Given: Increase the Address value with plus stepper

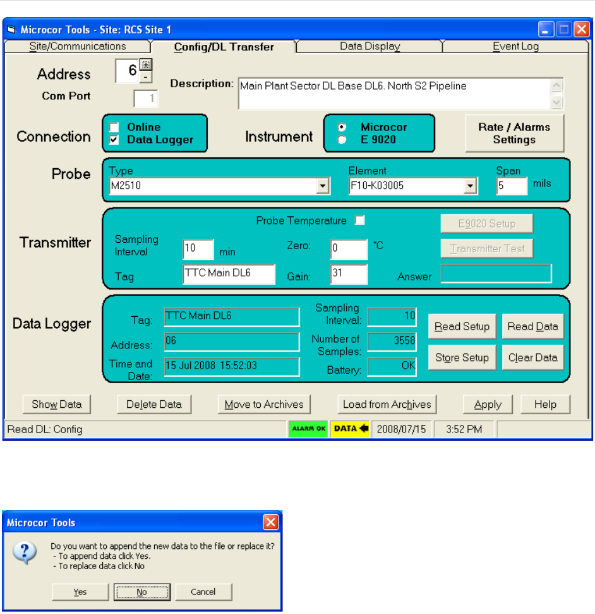Looking at the screenshot, I should [146, 64].
